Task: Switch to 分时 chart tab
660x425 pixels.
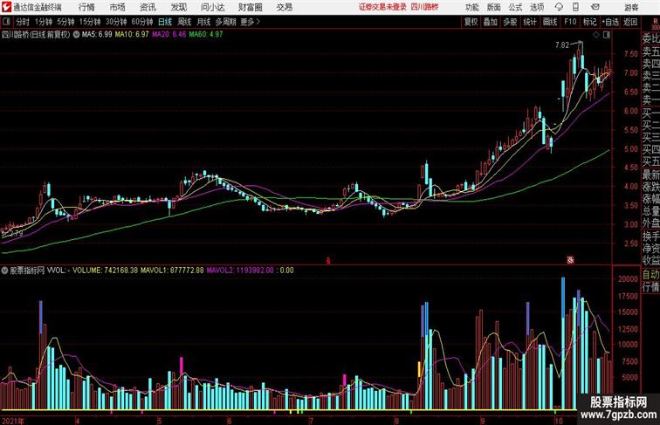Action: click(23, 22)
